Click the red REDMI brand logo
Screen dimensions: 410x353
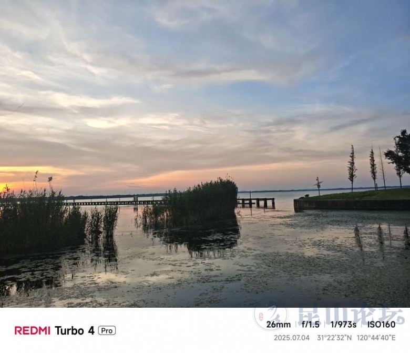tap(32, 330)
